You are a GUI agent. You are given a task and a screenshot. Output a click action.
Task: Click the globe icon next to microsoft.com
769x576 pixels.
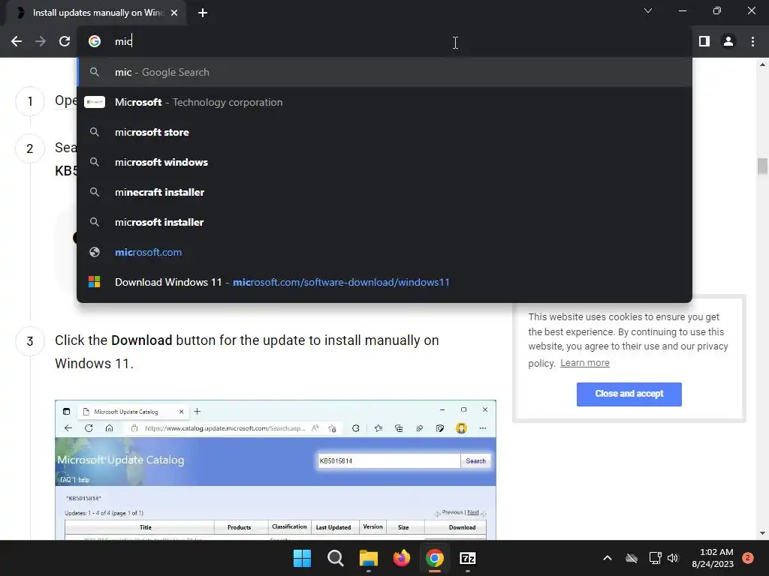pos(95,252)
